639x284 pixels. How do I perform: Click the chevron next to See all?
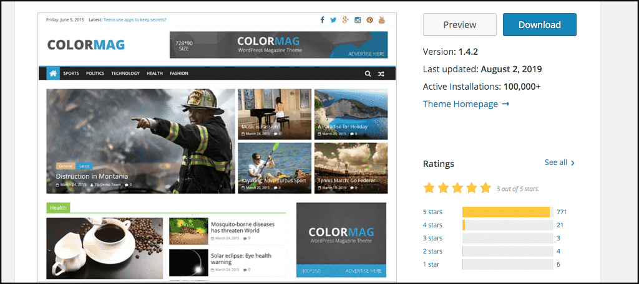(573, 163)
